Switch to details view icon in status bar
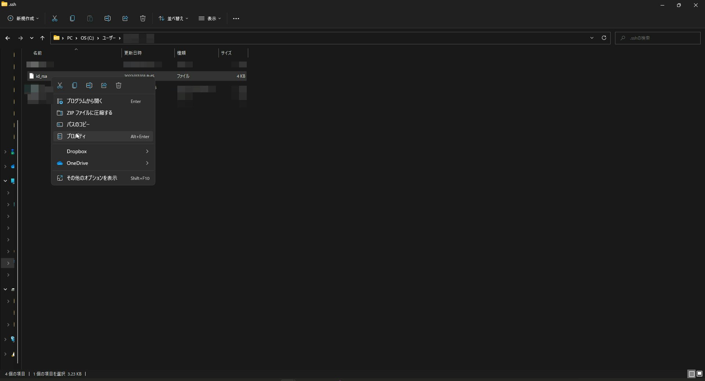This screenshot has height=381, width=705. coord(691,374)
